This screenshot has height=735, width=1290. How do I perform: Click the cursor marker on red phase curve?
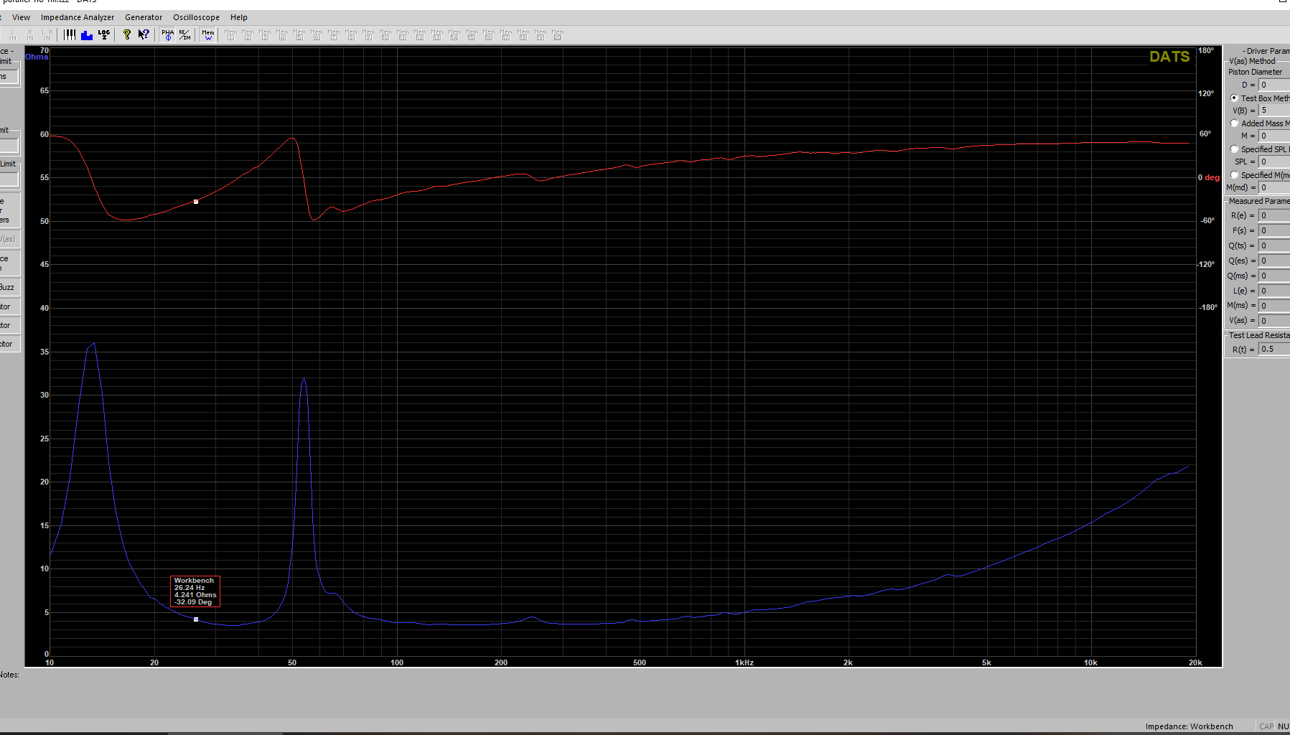196,202
